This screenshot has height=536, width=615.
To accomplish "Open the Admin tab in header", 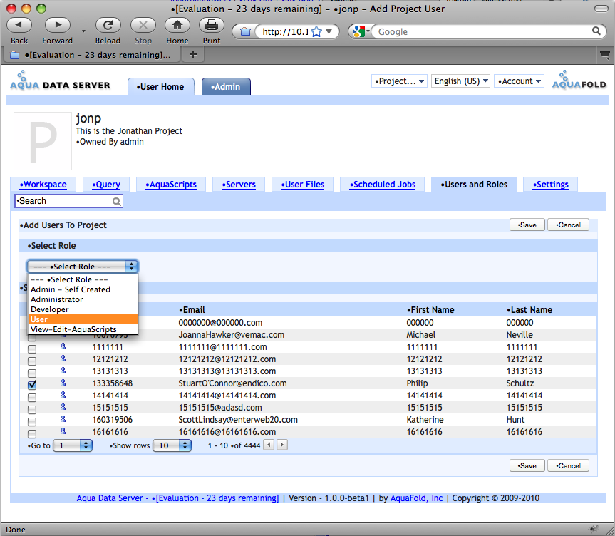I will tap(226, 87).
